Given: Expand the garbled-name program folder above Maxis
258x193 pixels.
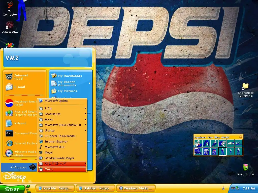Looking at the screenshot, I should 62,164.
